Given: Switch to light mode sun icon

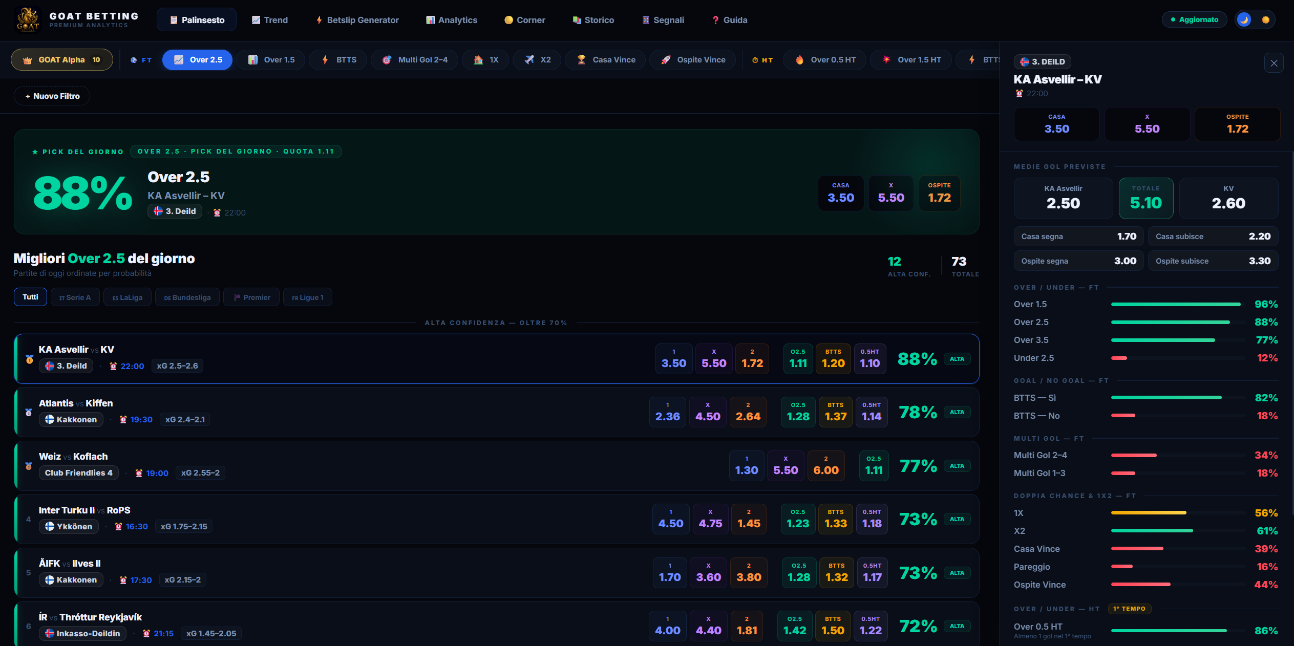Looking at the screenshot, I should 1265,20.
